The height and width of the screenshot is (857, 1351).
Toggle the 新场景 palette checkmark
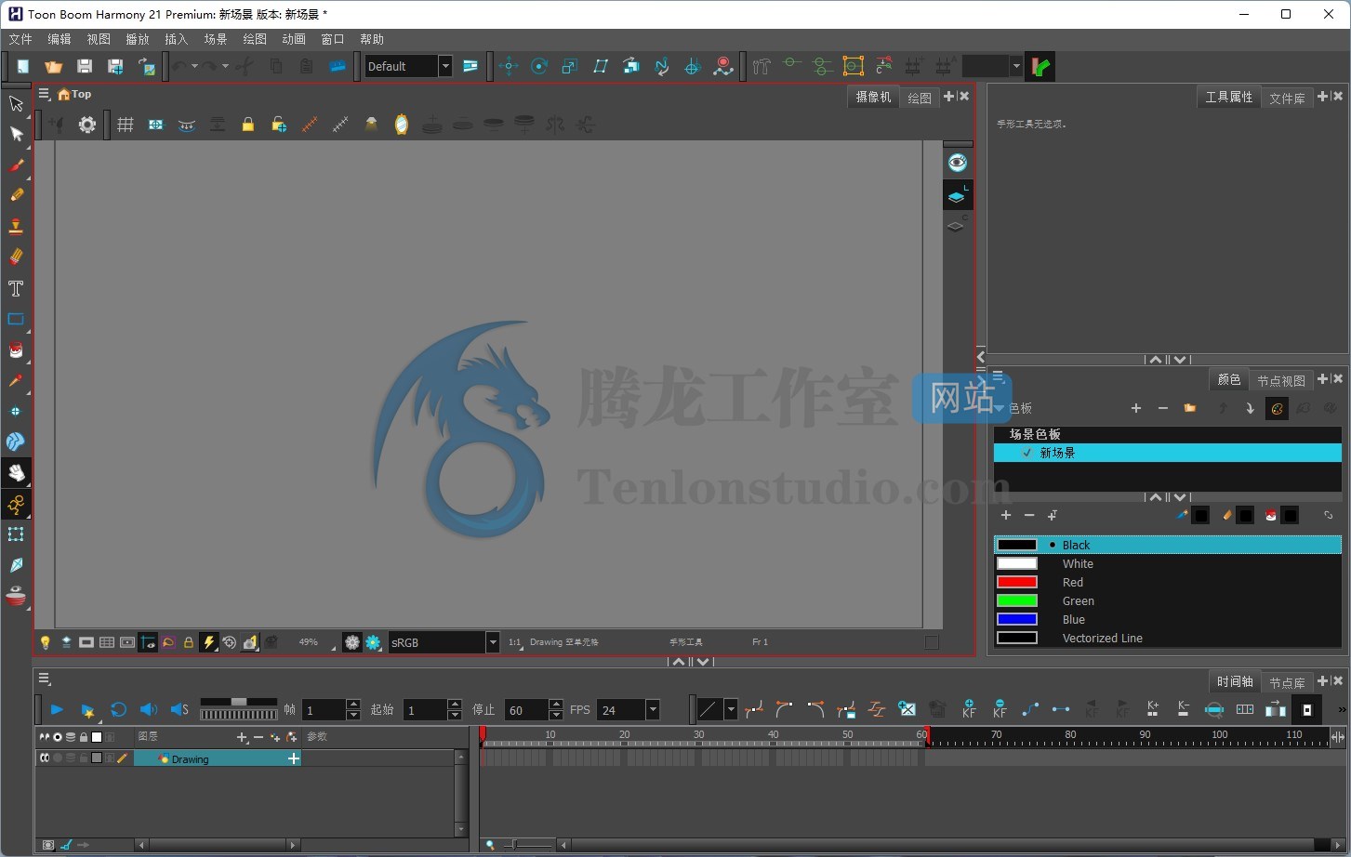coord(1026,453)
